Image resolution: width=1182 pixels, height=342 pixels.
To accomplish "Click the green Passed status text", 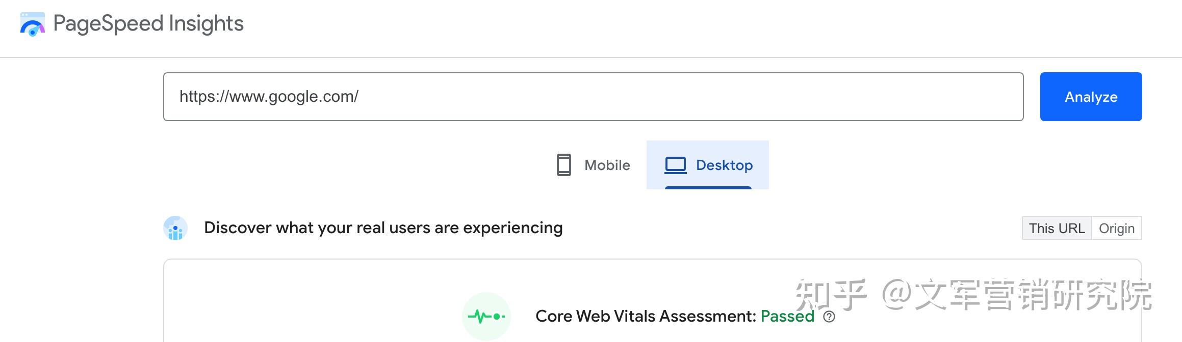I will tap(787, 317).
